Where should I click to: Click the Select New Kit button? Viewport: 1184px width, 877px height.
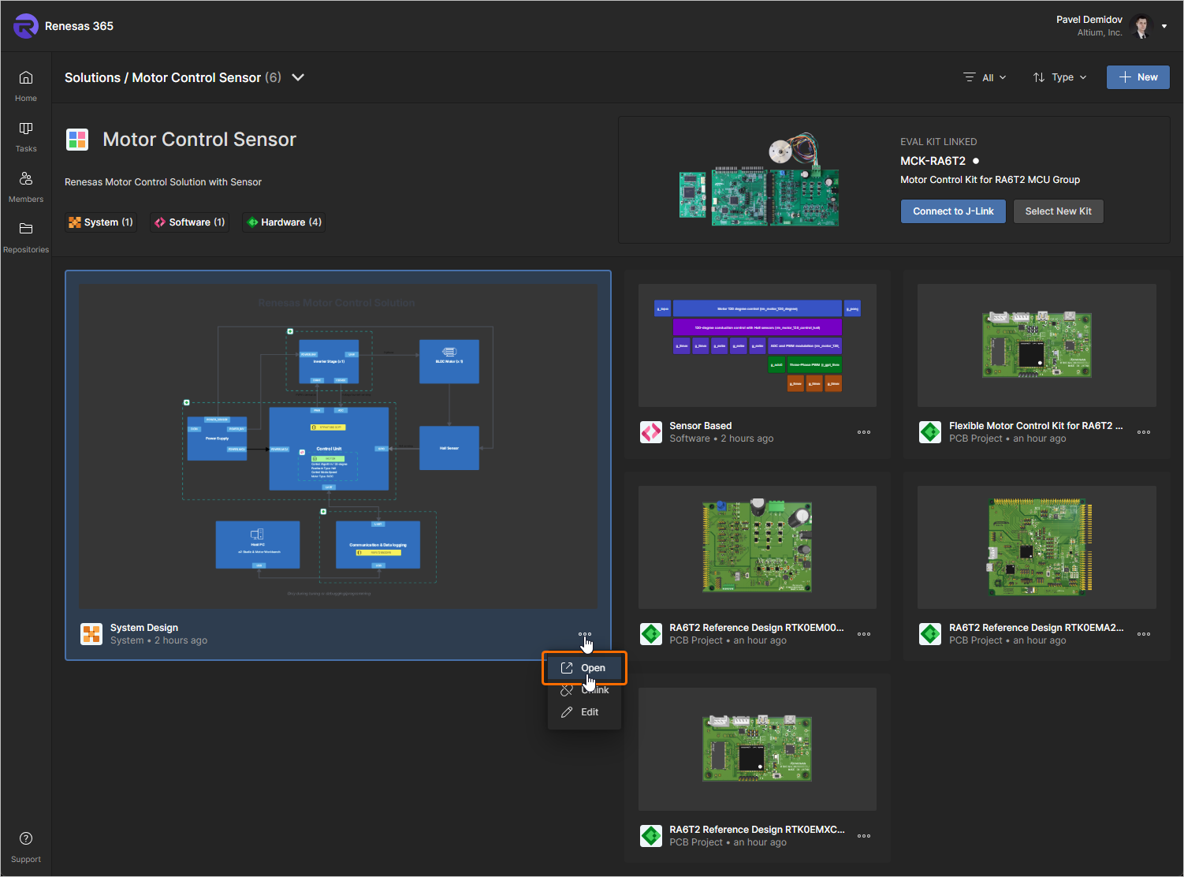pos(1058,211)
